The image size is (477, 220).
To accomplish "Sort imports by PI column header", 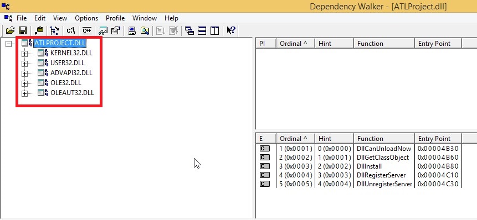I will tap(266, 44).
